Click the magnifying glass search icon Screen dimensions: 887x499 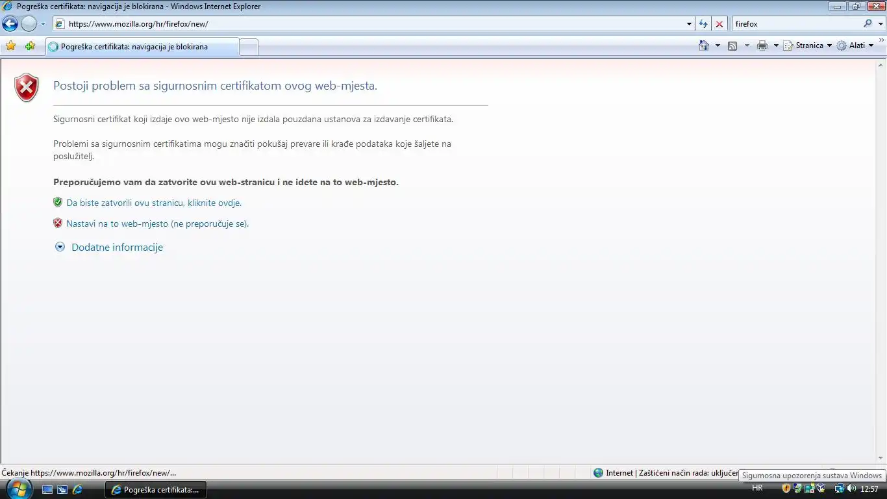868,23
